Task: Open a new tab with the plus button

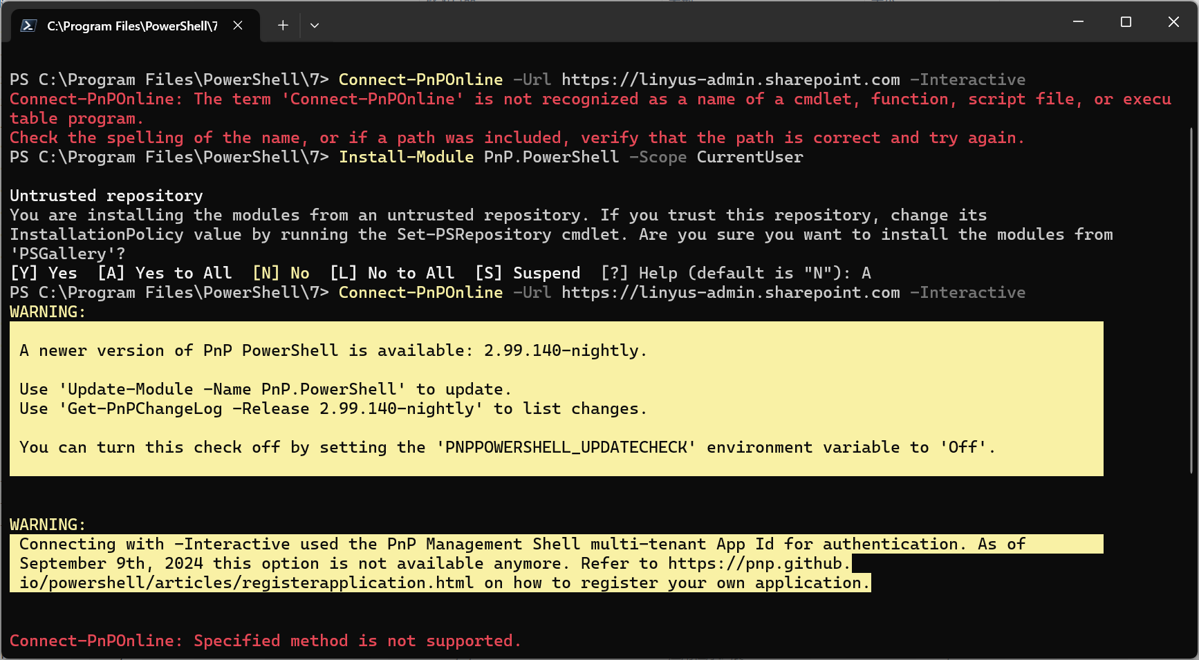Action: pos(283,25)
